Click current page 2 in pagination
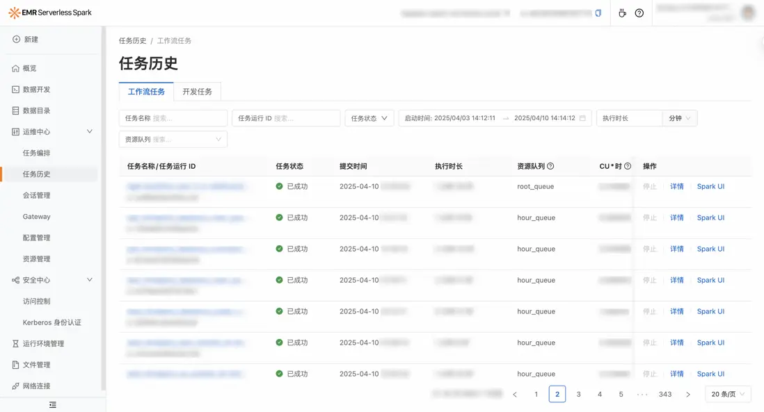Image resolution: width=764 pixels, height=412 pixels. click(x=557, y=395)
